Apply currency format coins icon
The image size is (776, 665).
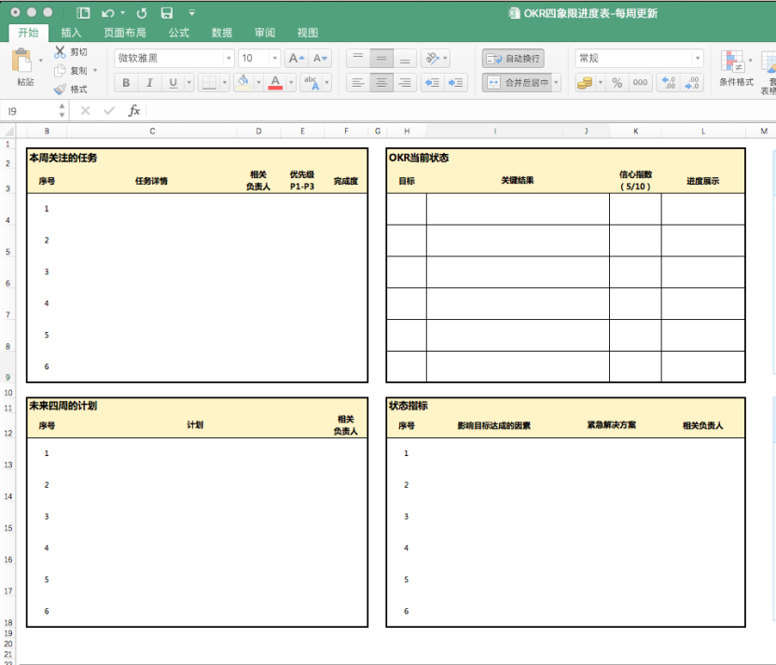pos(585,83)
